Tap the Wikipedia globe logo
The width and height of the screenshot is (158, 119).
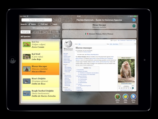68,44
